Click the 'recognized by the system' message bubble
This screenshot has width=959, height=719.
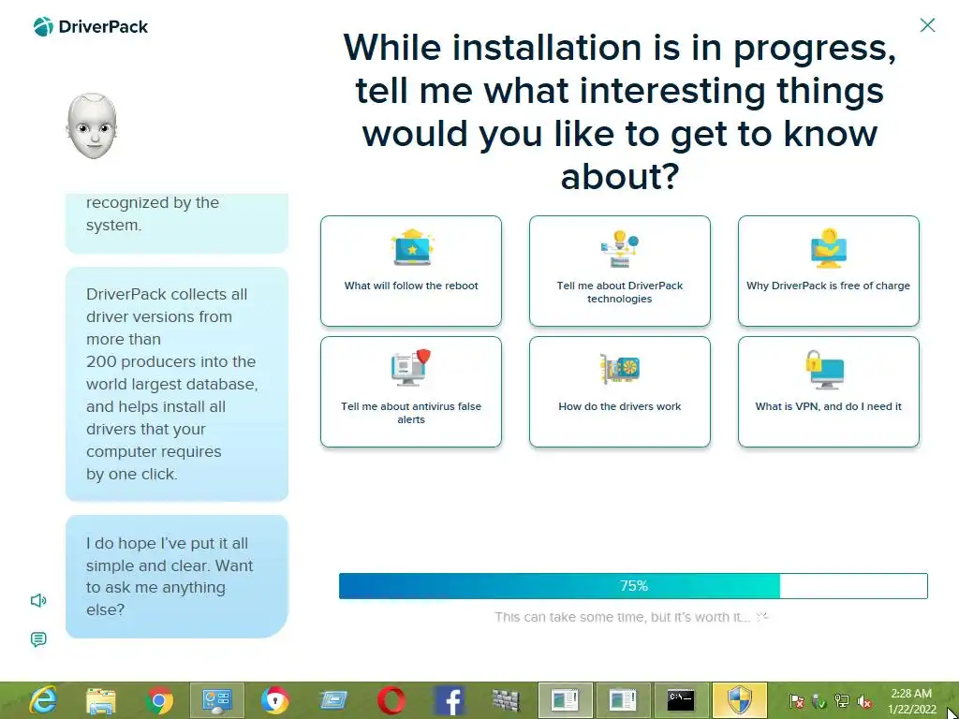177,223
